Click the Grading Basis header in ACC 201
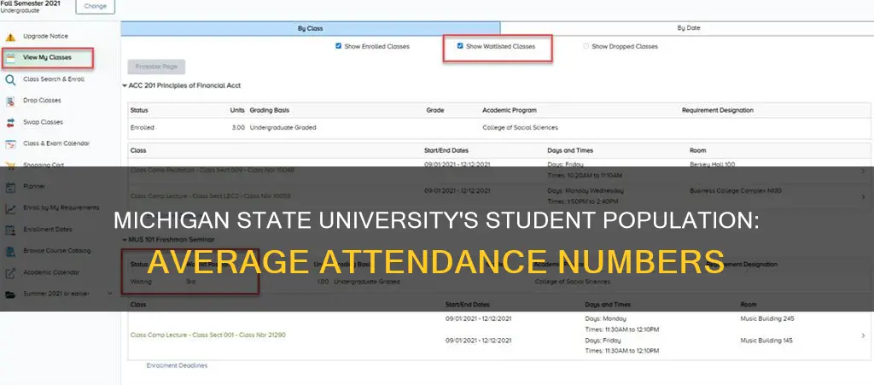874x385 pixels. 269,110
